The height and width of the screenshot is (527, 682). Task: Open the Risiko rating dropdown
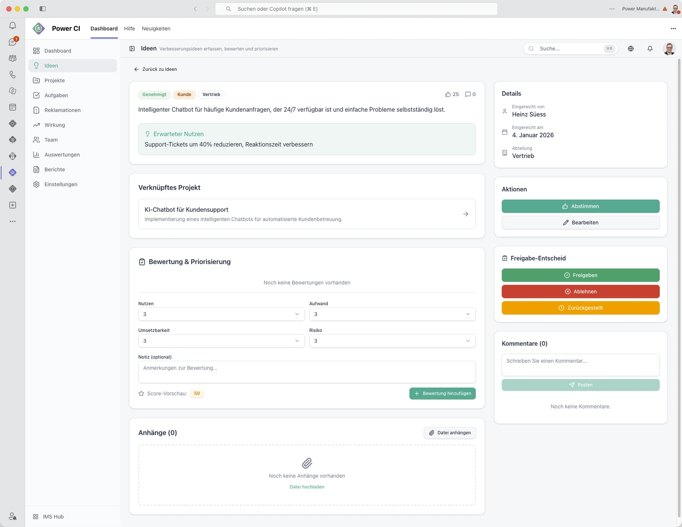[392, 341]
